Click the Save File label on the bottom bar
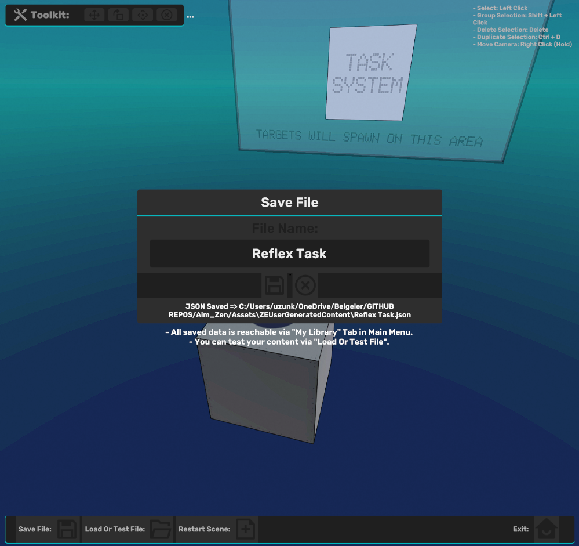Image resolution: width=579 pixels, height=546 pixels. (35, 529)
